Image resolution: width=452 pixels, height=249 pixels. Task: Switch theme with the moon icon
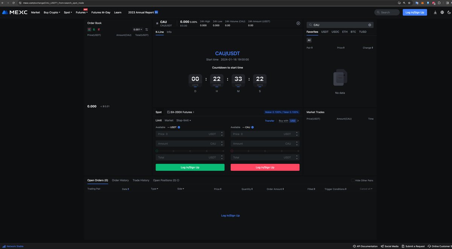[x=449, y=12]
